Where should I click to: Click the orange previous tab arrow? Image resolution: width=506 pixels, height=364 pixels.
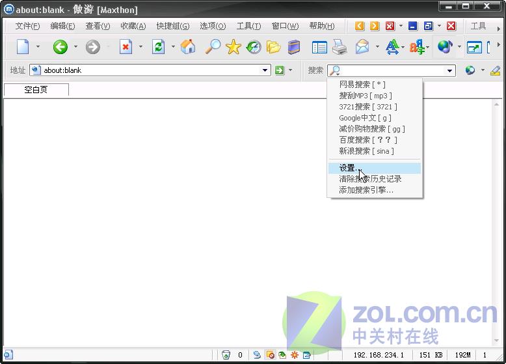tap(360, 26)
